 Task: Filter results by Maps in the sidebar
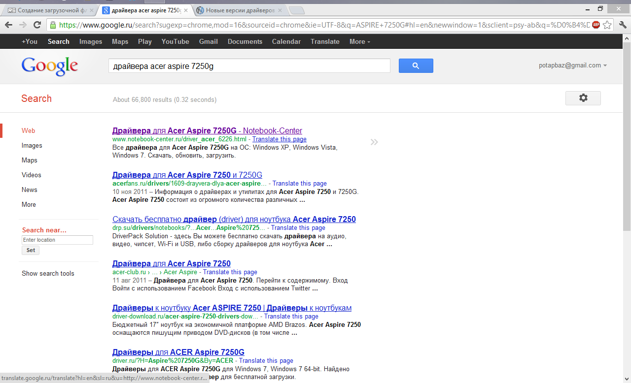click(30, 160)
